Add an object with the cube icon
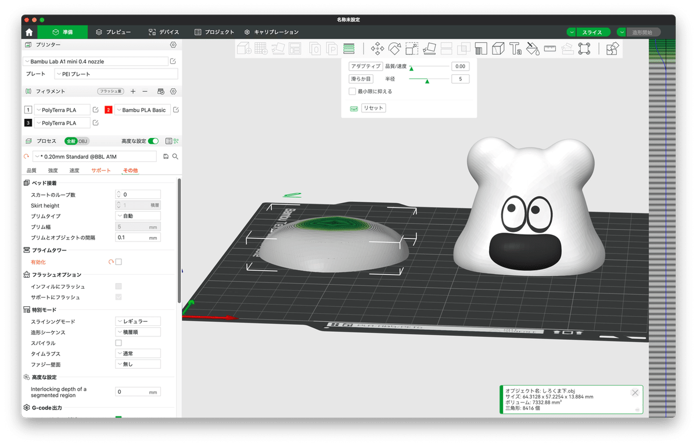This screenshot has width=697, height=446. (x=244, y=49)
